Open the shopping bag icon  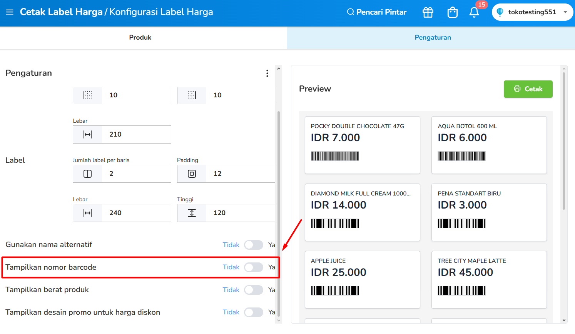453,12
